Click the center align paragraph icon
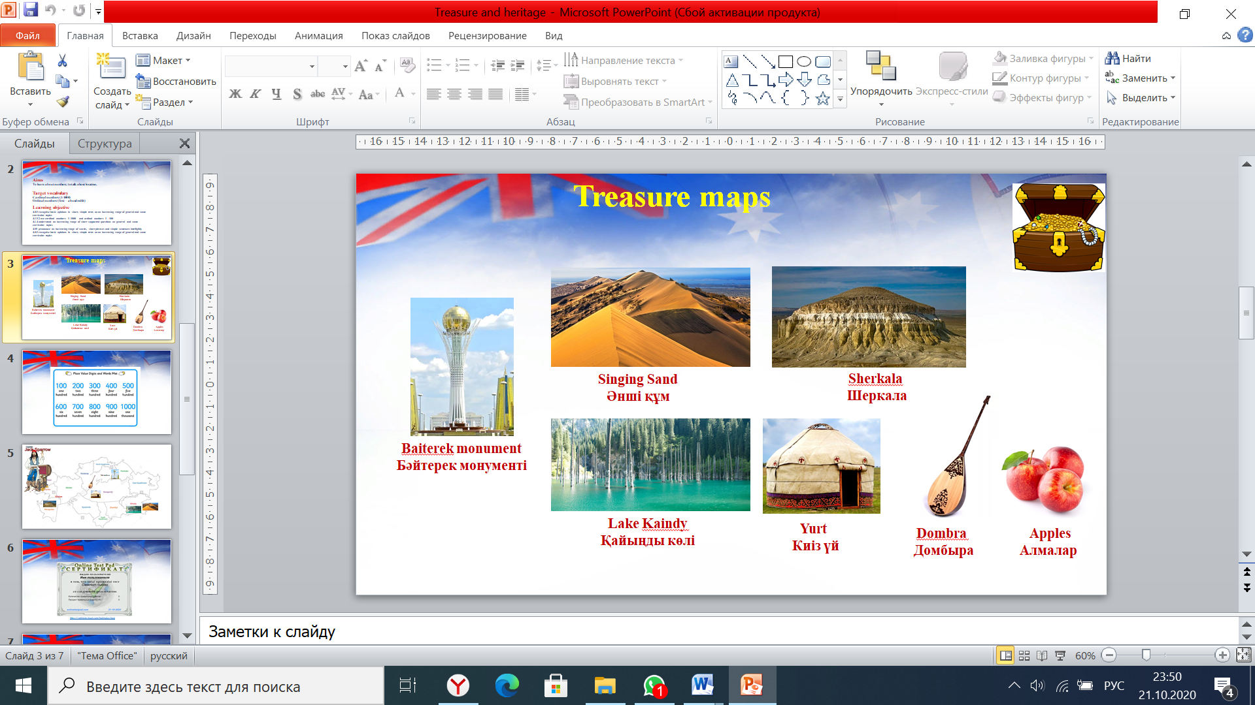Screen dimensions: 1255x705 (454, 95)
